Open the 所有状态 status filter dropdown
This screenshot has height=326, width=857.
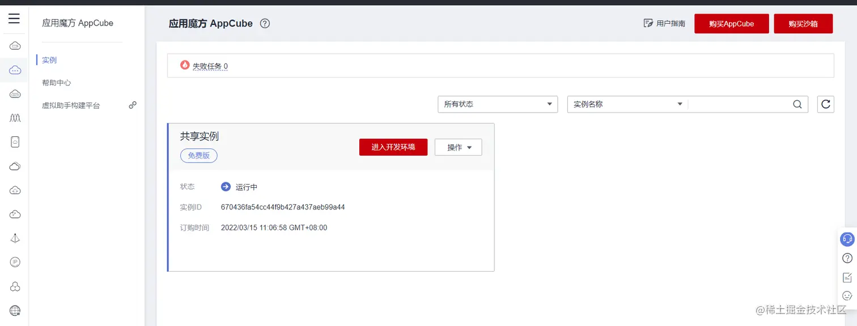tap(498, 104)
